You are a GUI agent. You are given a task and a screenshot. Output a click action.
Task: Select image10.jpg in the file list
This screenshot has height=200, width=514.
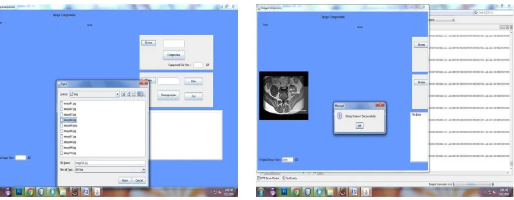pos(68,153)
